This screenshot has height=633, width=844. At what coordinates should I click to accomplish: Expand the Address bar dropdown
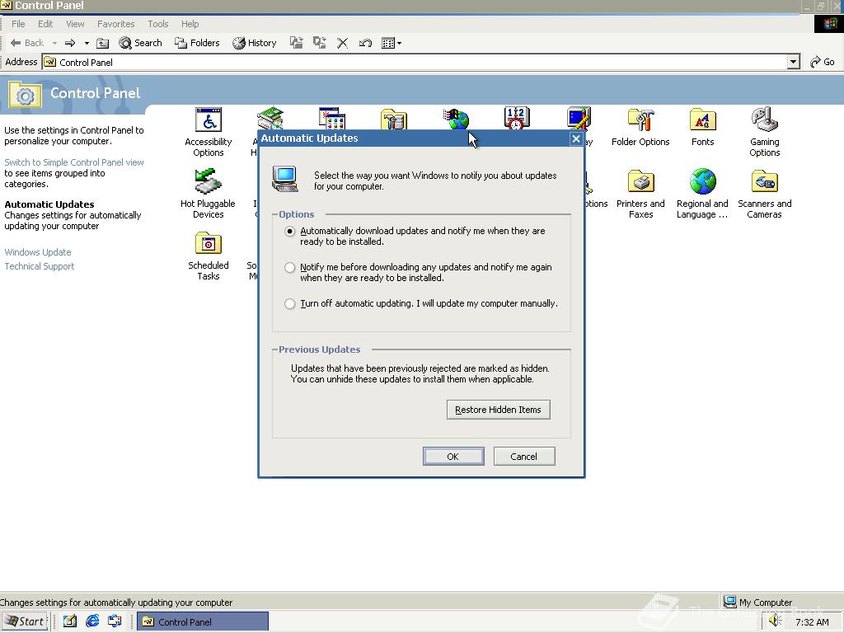793,62
